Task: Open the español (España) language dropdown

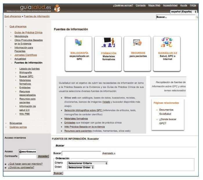Action: click(x=184, y=12)
